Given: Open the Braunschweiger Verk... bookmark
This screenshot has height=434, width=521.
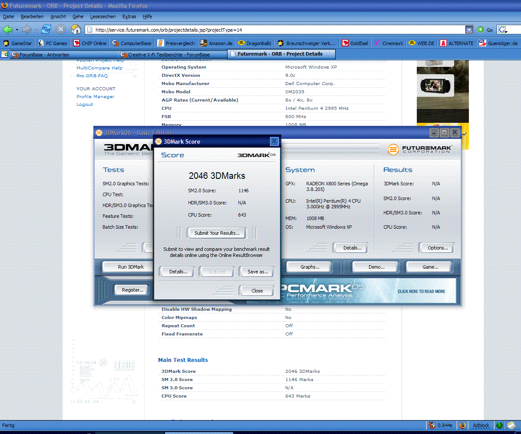Looking at the screenshot, I should 307,43.
